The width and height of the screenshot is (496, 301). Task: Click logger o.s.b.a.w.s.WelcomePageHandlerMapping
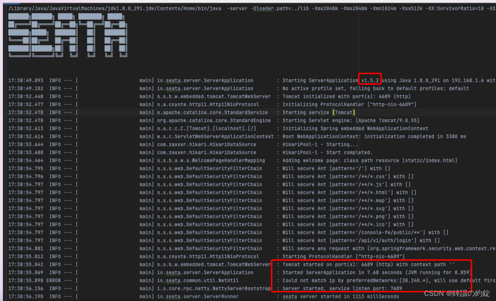coord(211,161)
